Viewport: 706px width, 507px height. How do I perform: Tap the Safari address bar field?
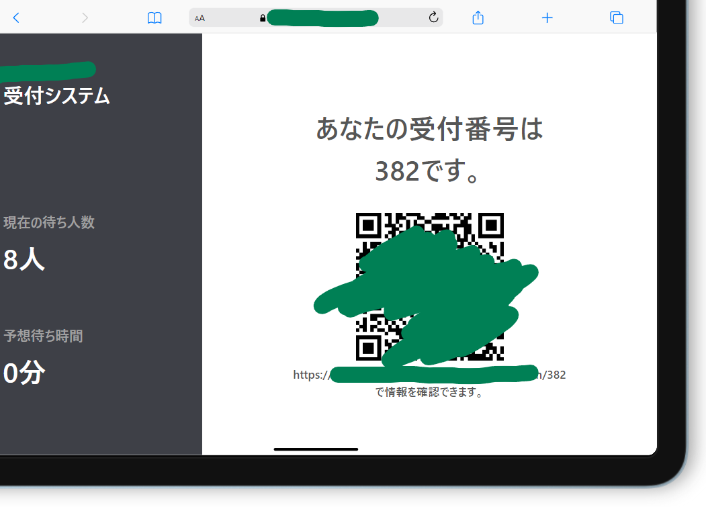tap(316, 17)
